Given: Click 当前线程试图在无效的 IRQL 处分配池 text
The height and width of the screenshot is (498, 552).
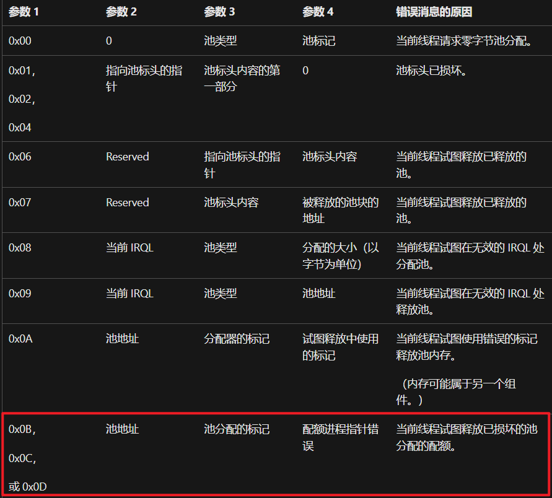Looking at the screenshot, I should (x=470, y=256).
